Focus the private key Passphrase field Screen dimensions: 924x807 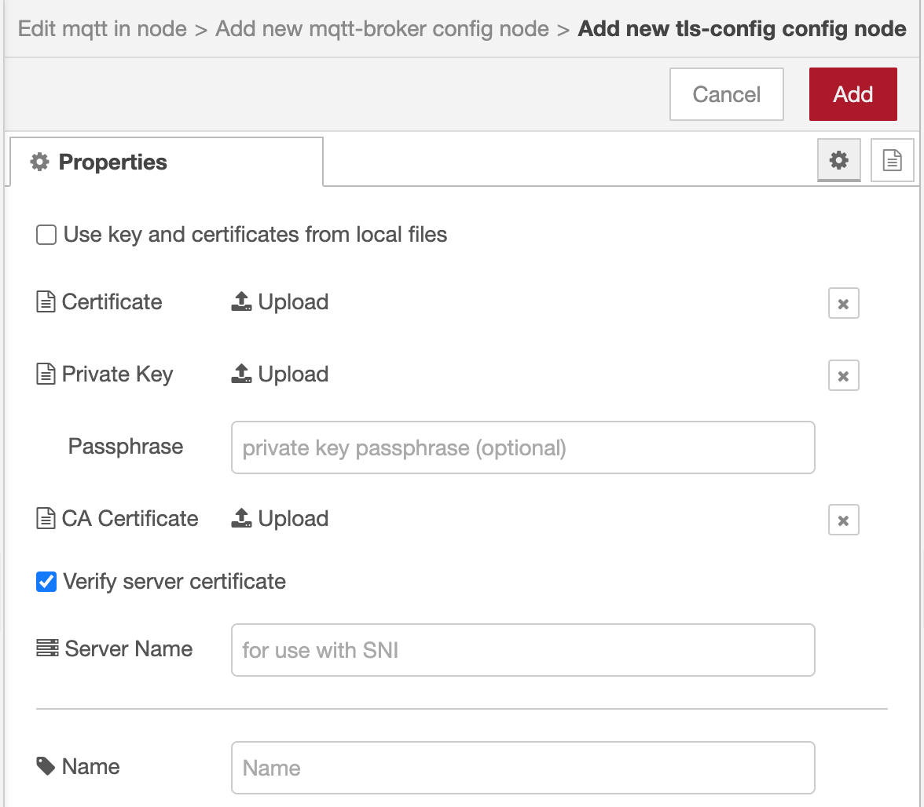(x=522, y=448)
